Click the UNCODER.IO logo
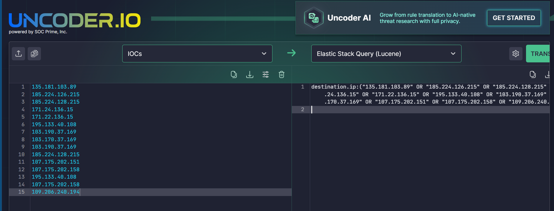The image size is (554, 211). tap(75, 20)
